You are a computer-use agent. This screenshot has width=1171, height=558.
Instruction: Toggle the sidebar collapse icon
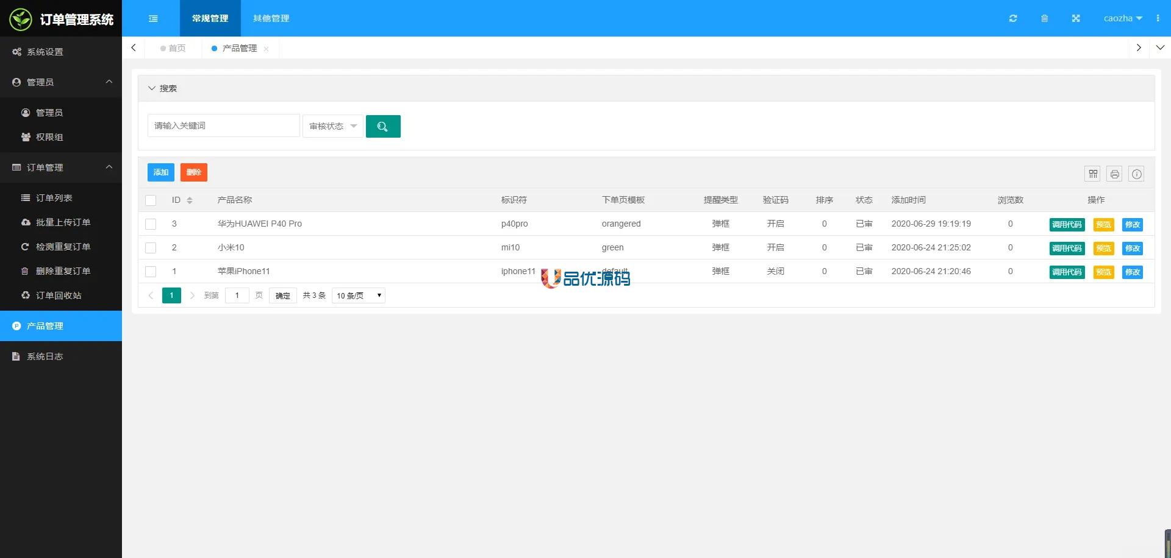(x=153, y=18)
